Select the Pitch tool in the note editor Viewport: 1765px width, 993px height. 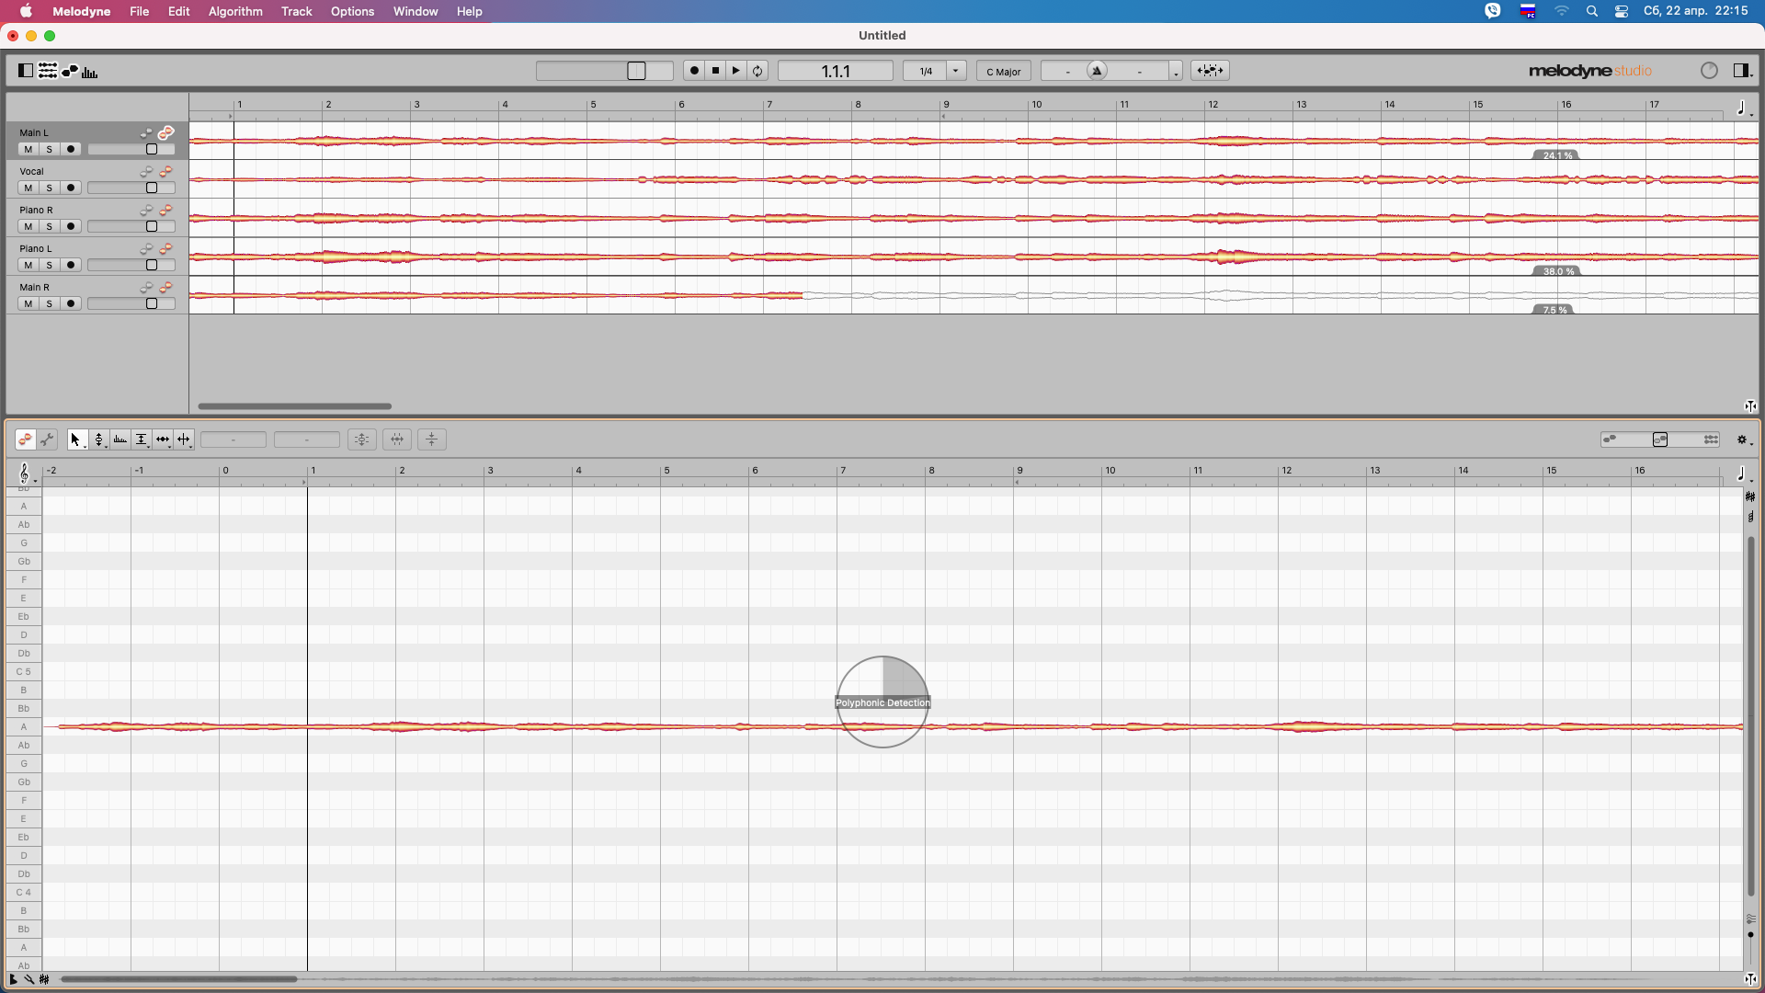(98, 439)
